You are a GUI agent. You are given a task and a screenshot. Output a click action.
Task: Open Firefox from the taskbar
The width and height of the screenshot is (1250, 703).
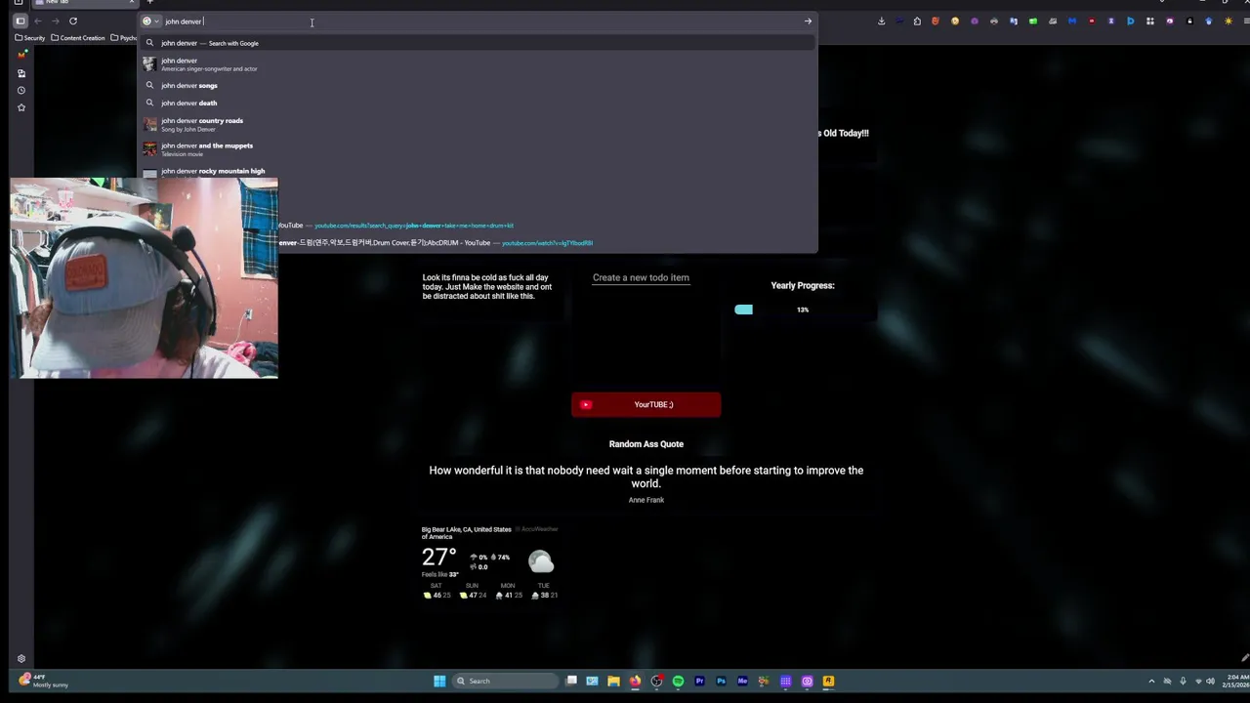pos(635,682)
